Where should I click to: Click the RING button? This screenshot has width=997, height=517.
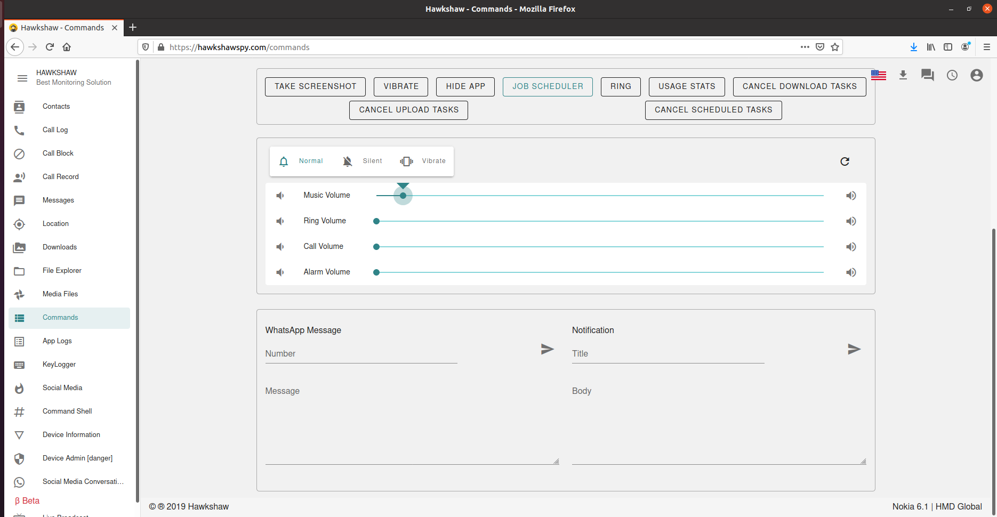coord(621,86)
